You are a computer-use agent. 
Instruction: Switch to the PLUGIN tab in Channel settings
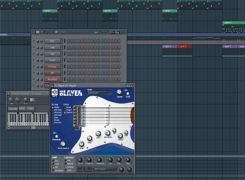click(x=13, y=109)
